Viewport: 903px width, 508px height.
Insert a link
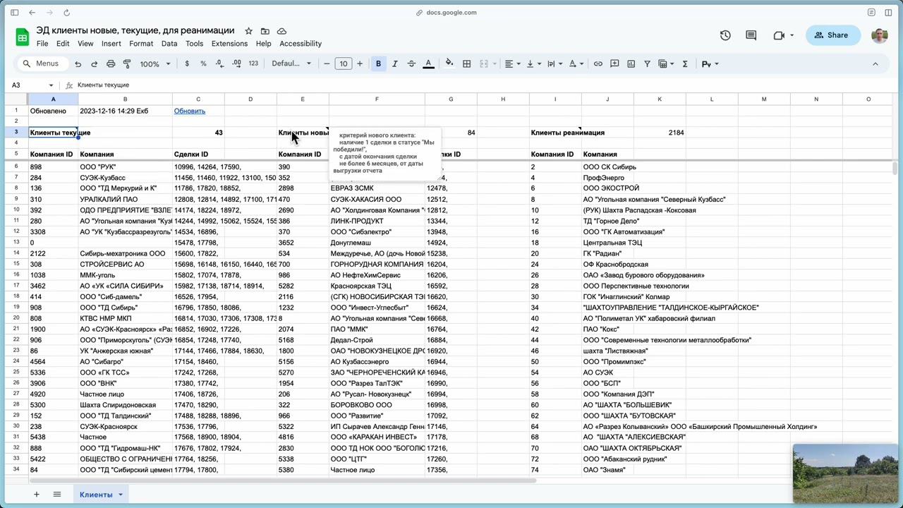[x=598, y=64]
